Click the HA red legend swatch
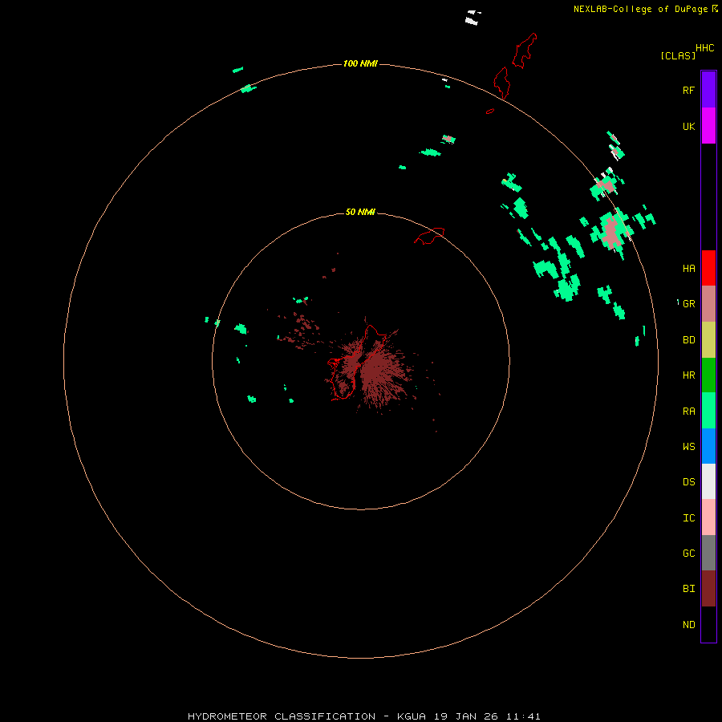This screenshot has width=722, height=722. coord(708,268)
